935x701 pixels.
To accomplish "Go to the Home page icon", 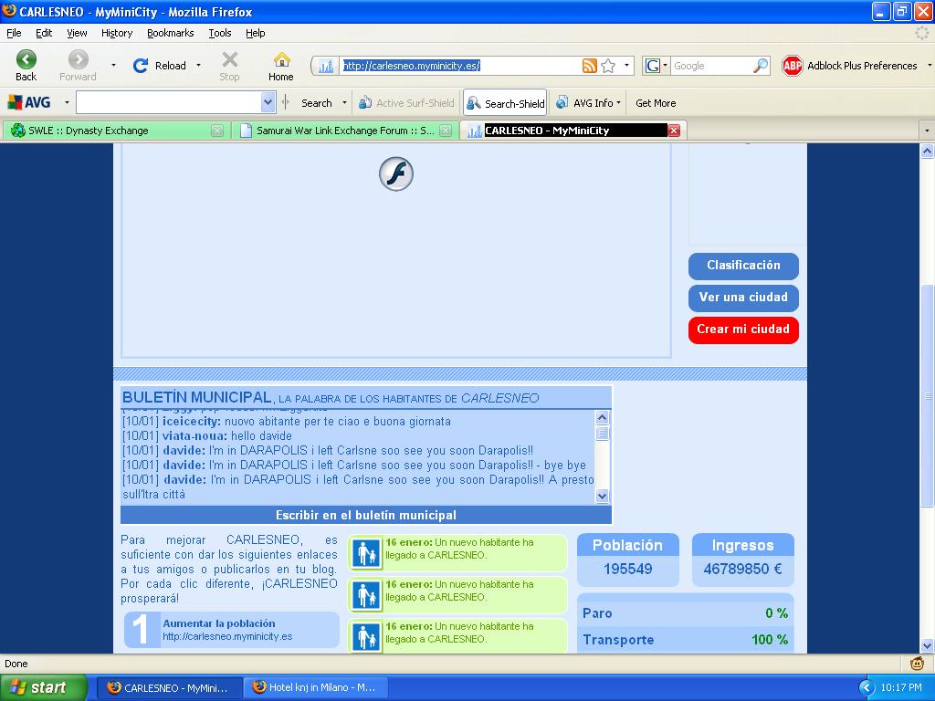I will (281, 60).
